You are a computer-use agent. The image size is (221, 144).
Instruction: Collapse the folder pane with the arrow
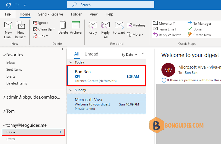click(x=62, y=49)
